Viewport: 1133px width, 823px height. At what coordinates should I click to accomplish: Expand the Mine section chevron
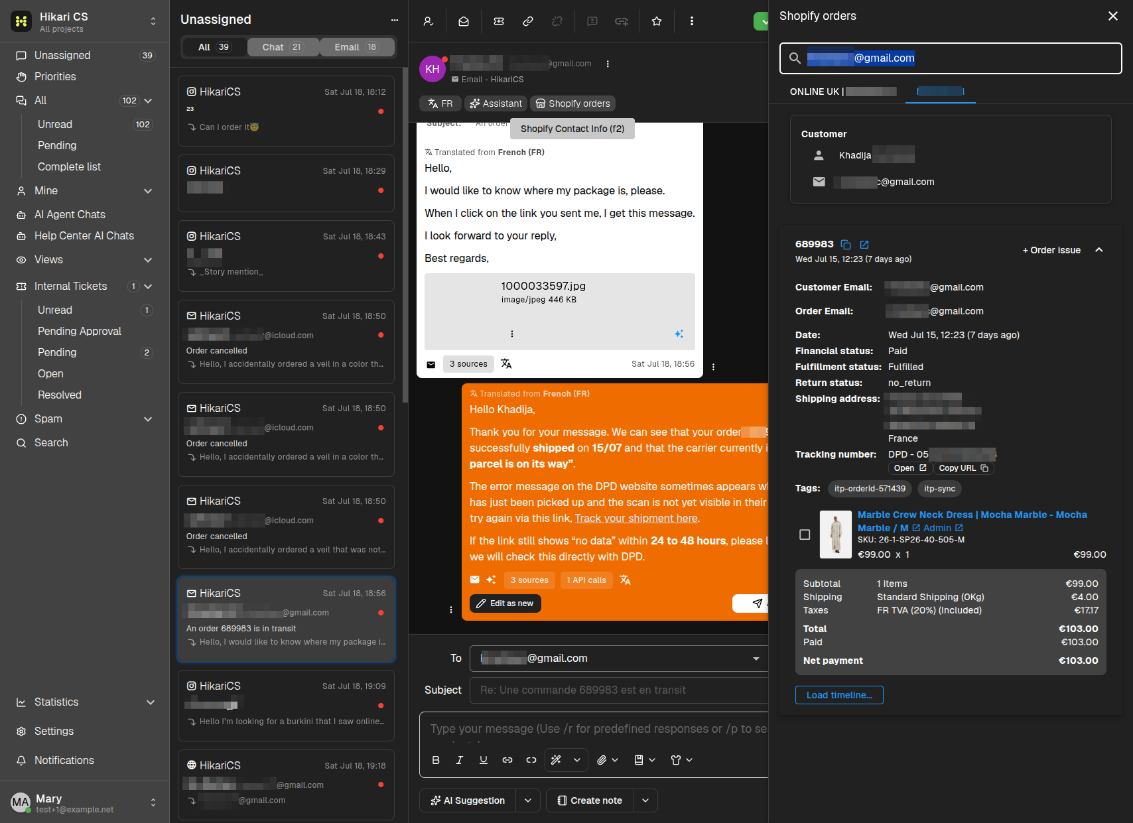[148, 191]
